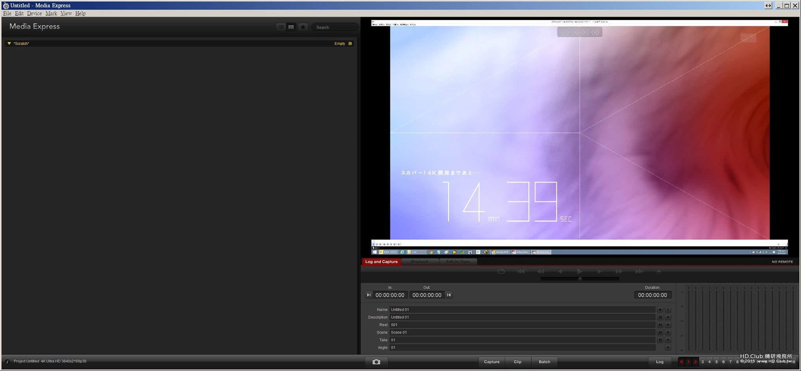Click the Name field reading Untitled 01
The image size is (801, 371).
pos(522,310)
